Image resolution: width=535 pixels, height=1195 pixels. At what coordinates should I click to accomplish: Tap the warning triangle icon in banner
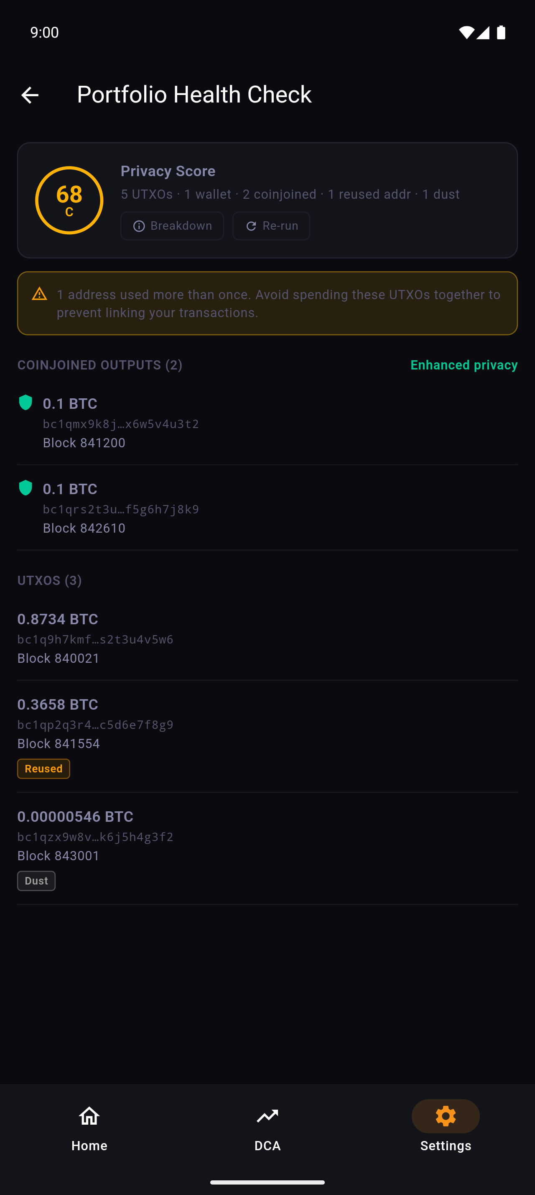[x=39, y=294]
